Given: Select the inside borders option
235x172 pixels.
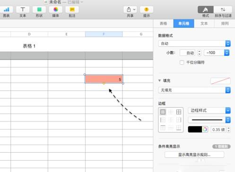Looking at the screenshot, I should [x=171, y=112].
